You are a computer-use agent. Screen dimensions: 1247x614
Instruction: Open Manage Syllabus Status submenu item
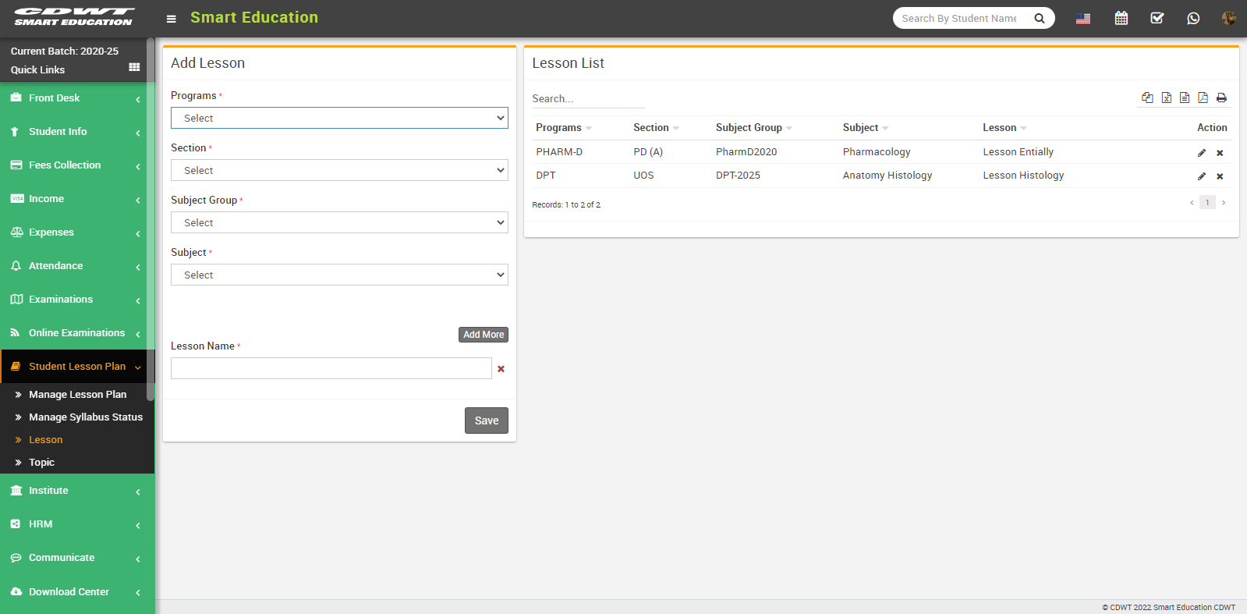(x=86, y=417)
